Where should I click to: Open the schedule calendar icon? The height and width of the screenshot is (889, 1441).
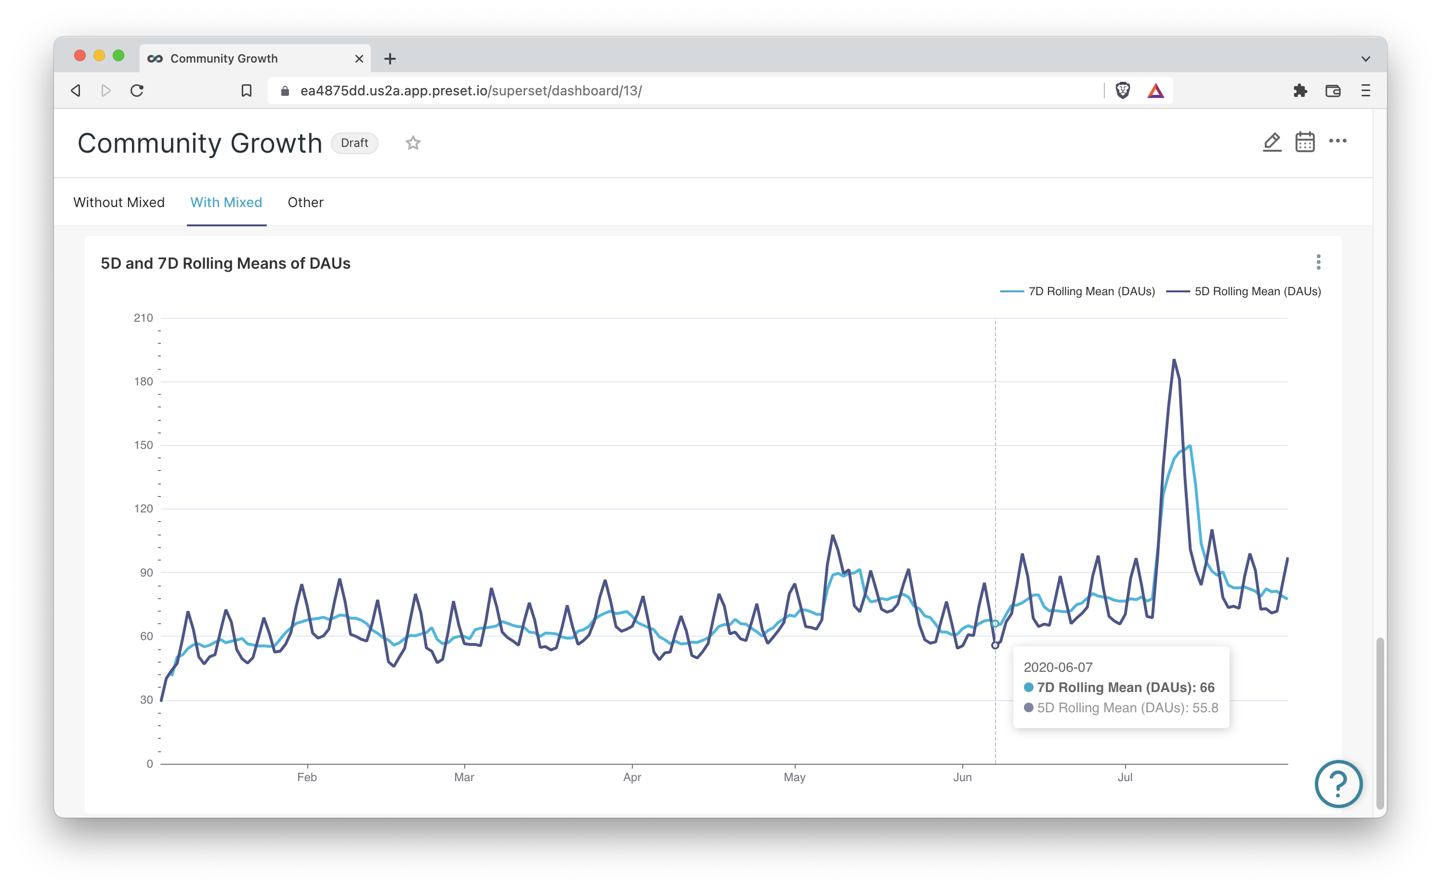coord(1305,142)
